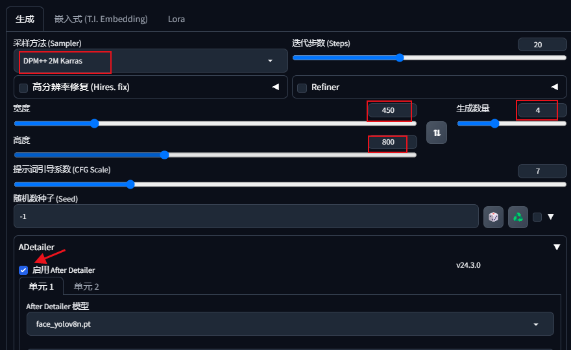Disable the After Detailer checkbox
Viewport: 571px width, 350px height.
tap(23, 270)
